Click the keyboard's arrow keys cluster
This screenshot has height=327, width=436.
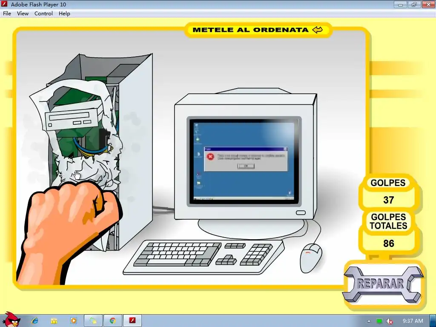tap(227, 260)
